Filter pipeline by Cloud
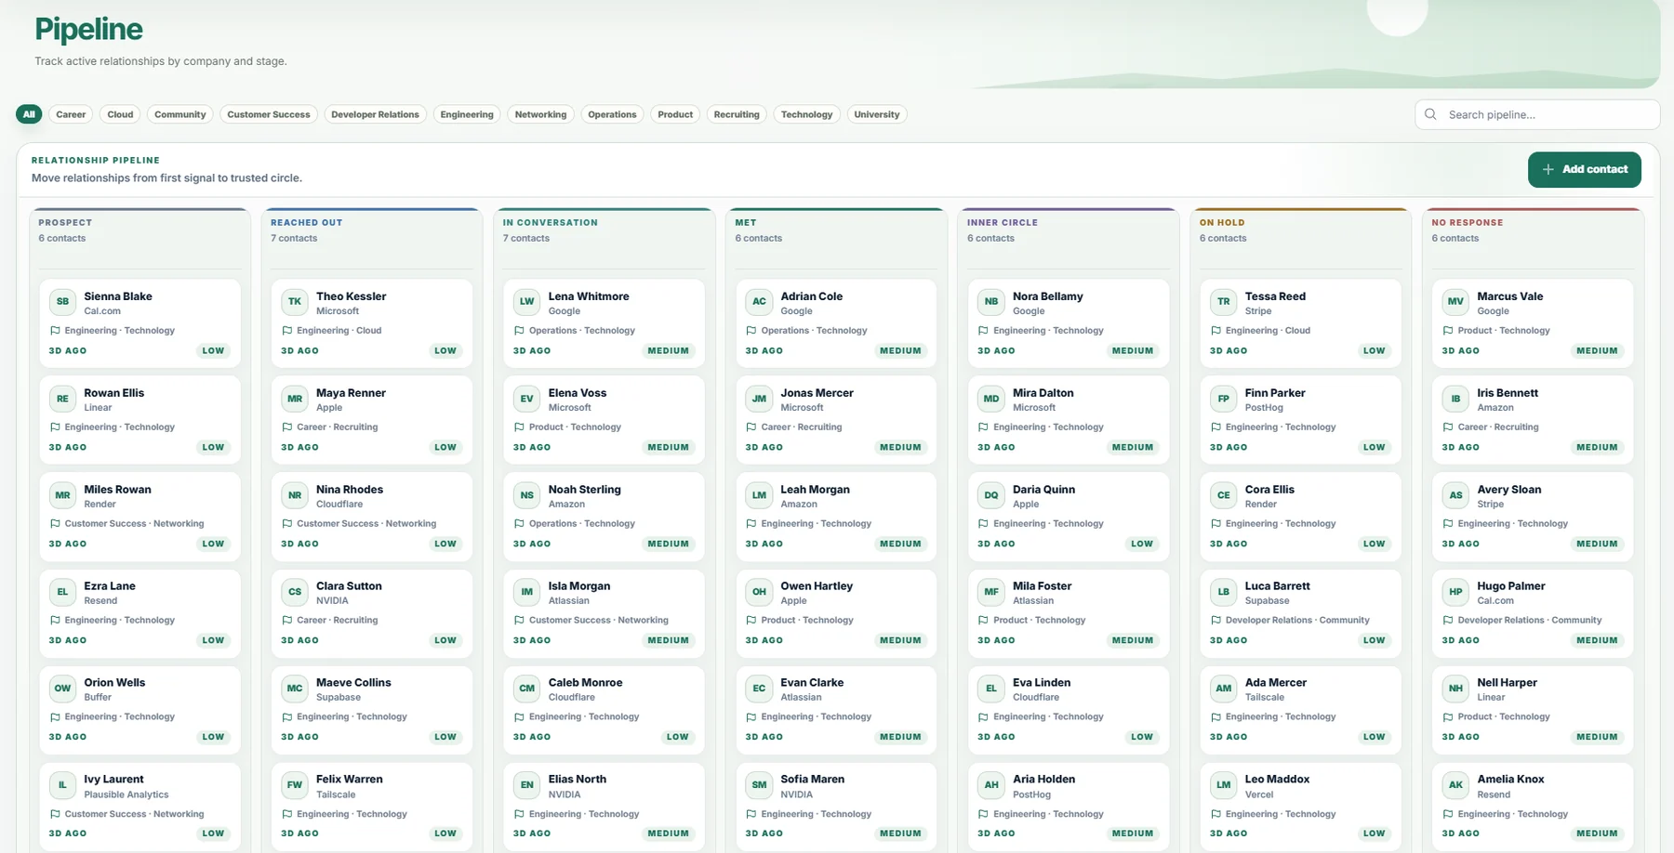 (x=120, y=114)
